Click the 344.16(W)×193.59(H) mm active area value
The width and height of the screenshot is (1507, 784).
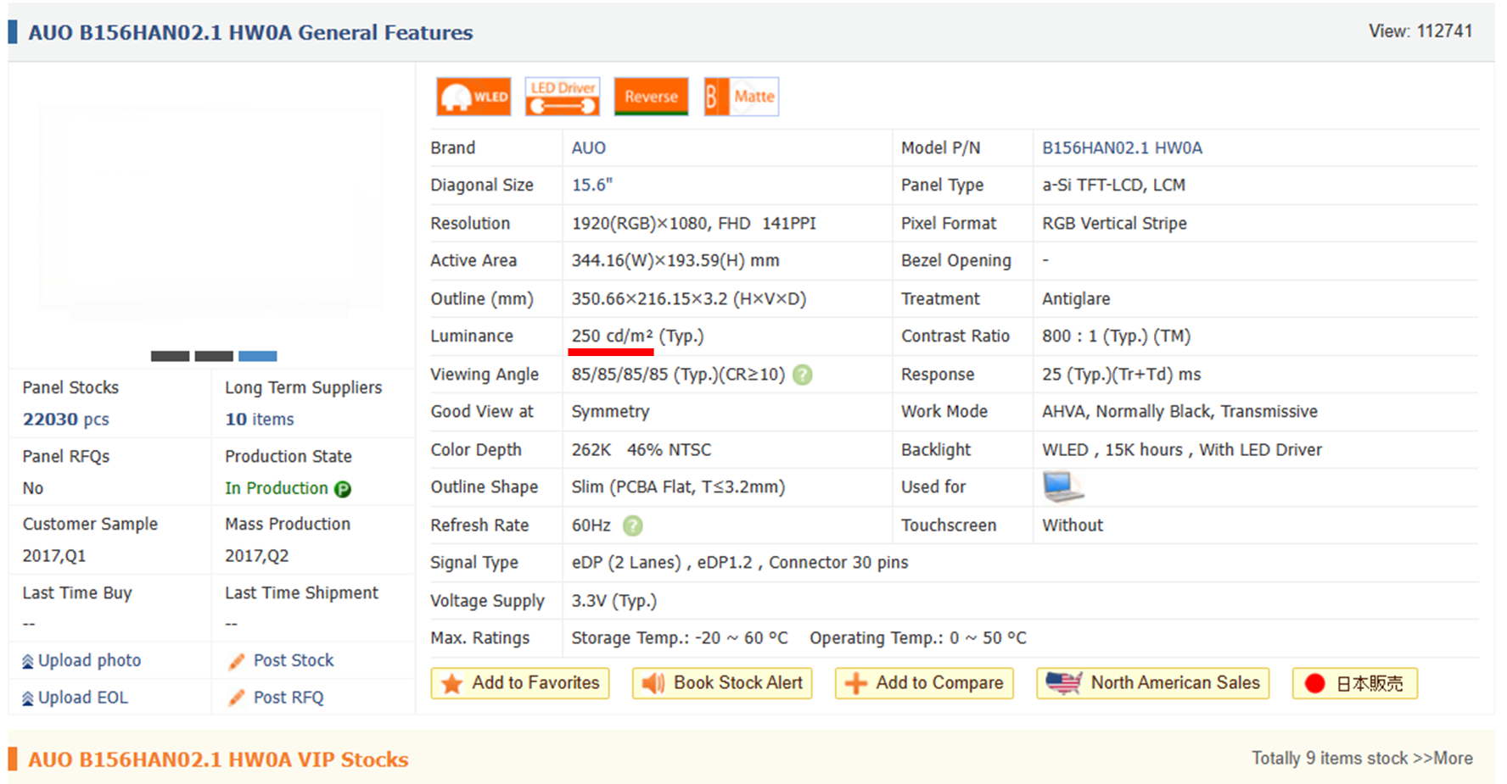pos(675,260)
